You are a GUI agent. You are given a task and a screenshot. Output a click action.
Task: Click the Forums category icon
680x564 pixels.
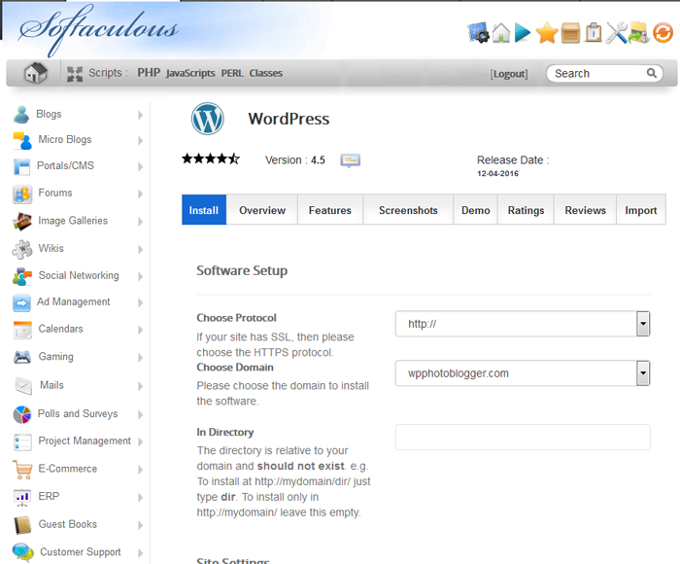[x=22, y=194]
